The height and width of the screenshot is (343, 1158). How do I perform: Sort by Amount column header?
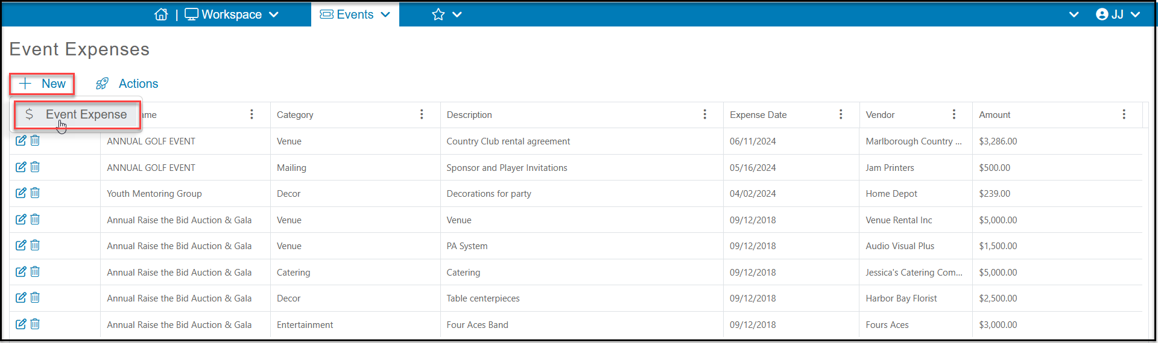click(995, 115)
